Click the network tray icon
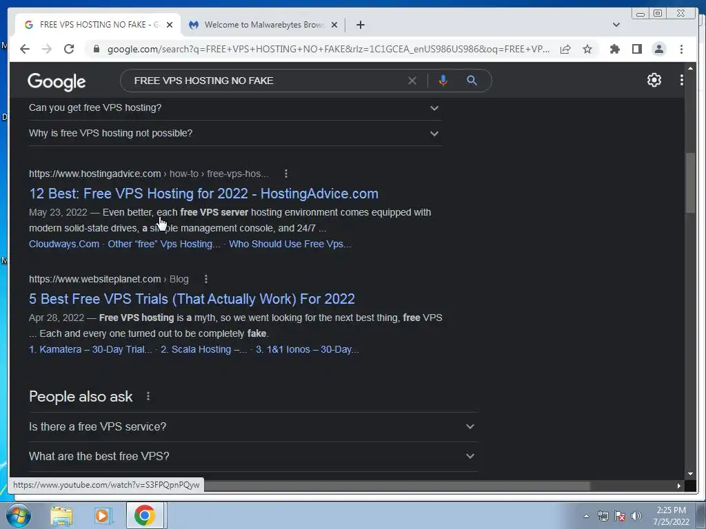Image resolution: width=706 pixels, height=529 pixels. (603, 516)
